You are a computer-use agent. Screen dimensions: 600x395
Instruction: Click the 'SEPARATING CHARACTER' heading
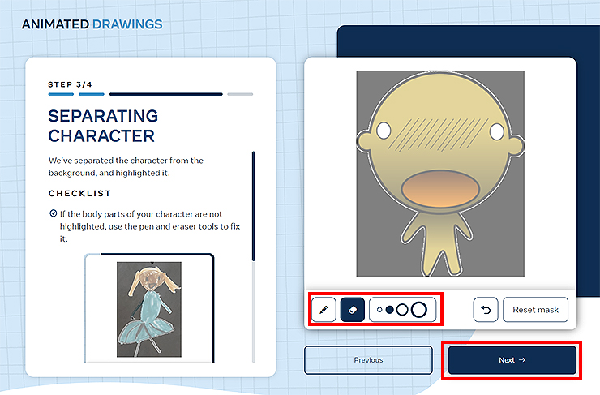[103, 126]
